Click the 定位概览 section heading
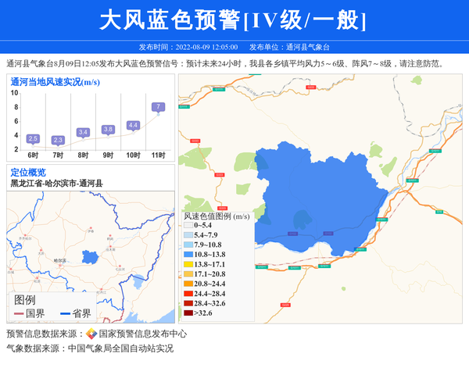 [x=28, y=173]
